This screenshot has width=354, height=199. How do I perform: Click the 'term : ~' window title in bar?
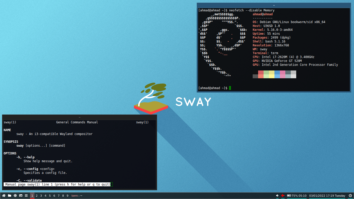click(77, 196)
